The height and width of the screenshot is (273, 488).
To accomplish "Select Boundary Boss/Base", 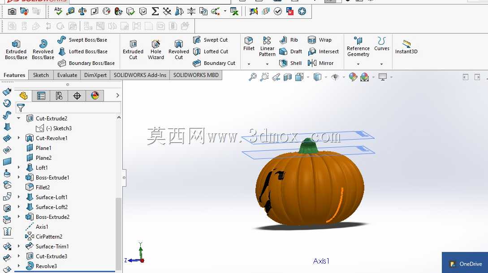I will pyautogui.click(x=86, y=63).
